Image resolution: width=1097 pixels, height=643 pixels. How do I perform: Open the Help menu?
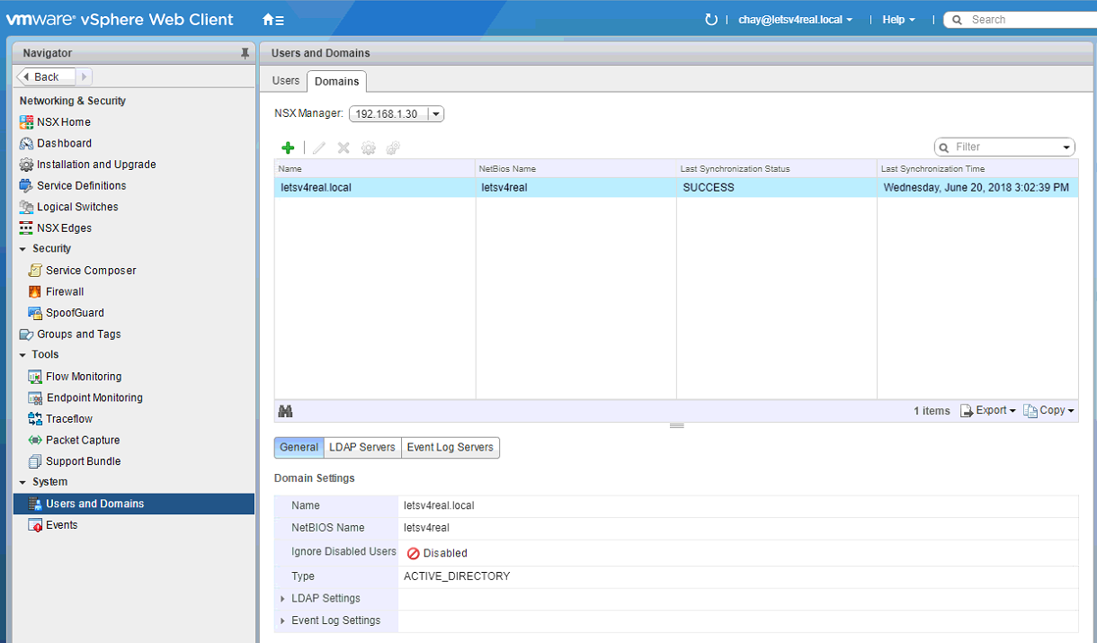point(898,20)
